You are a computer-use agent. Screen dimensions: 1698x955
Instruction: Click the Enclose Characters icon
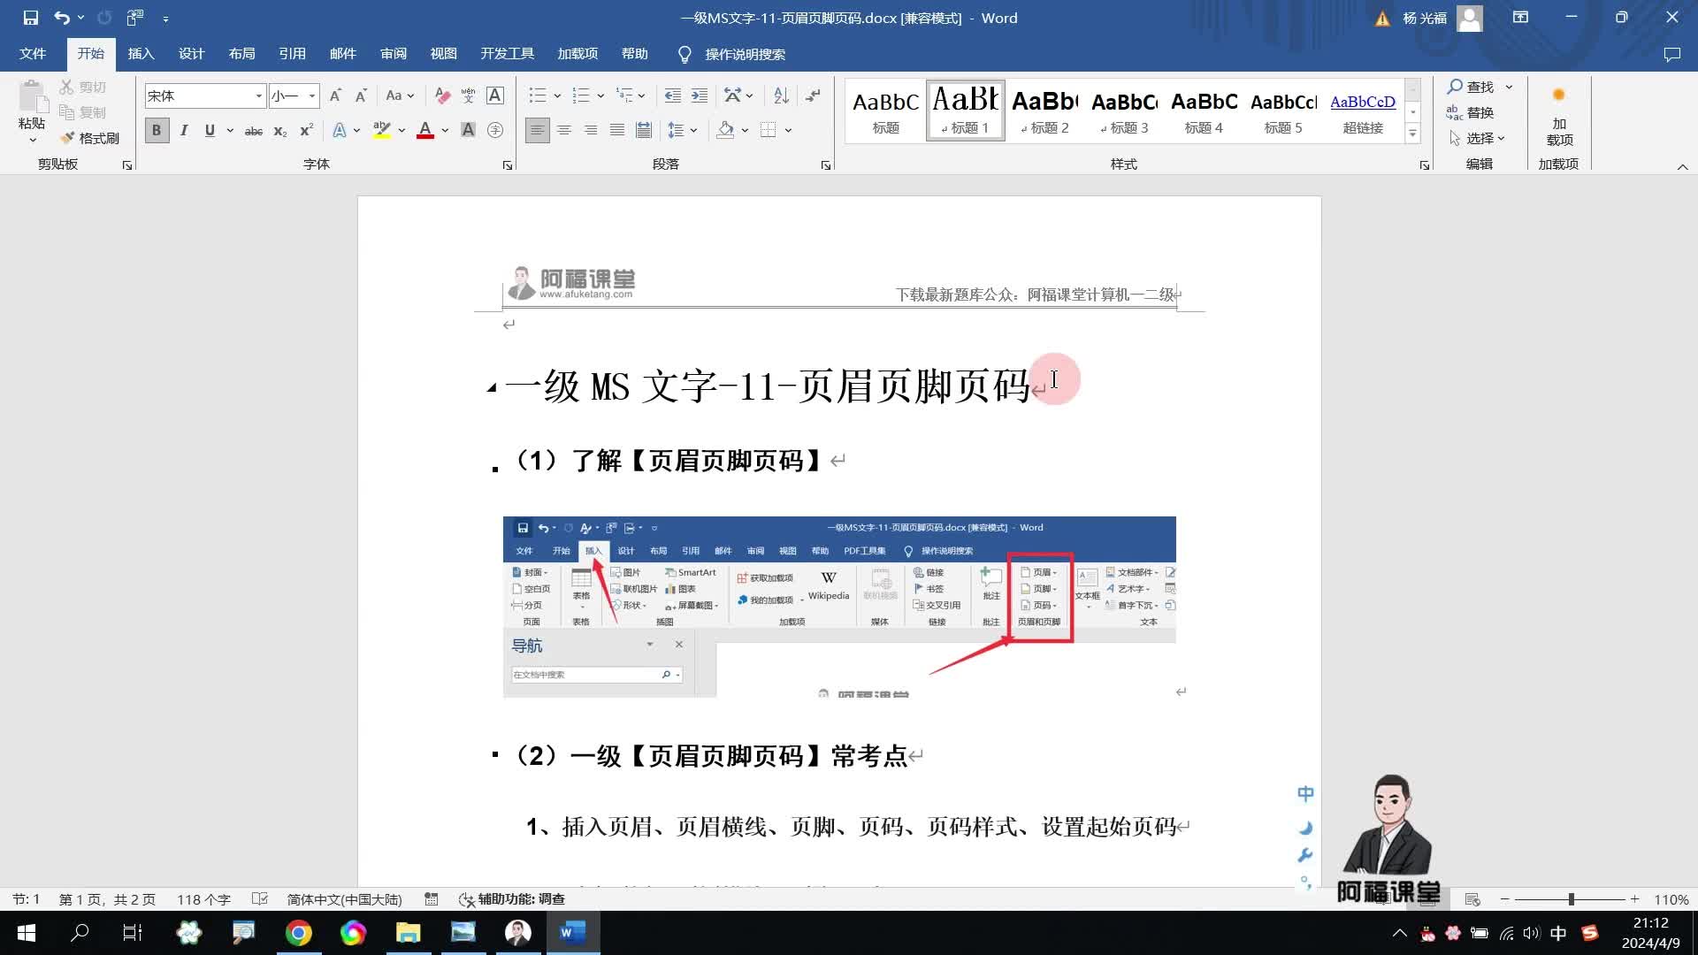(x=495, y=130)
